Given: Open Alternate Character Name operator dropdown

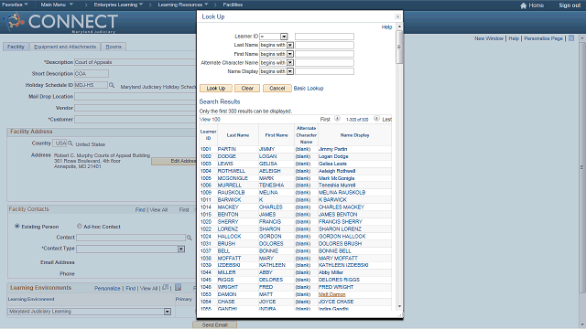Looking at the screenshot, I should 290,63.
